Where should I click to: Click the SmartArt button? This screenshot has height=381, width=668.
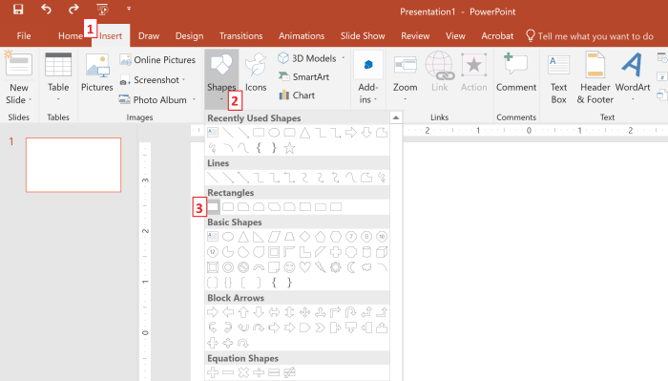(303, 76)
